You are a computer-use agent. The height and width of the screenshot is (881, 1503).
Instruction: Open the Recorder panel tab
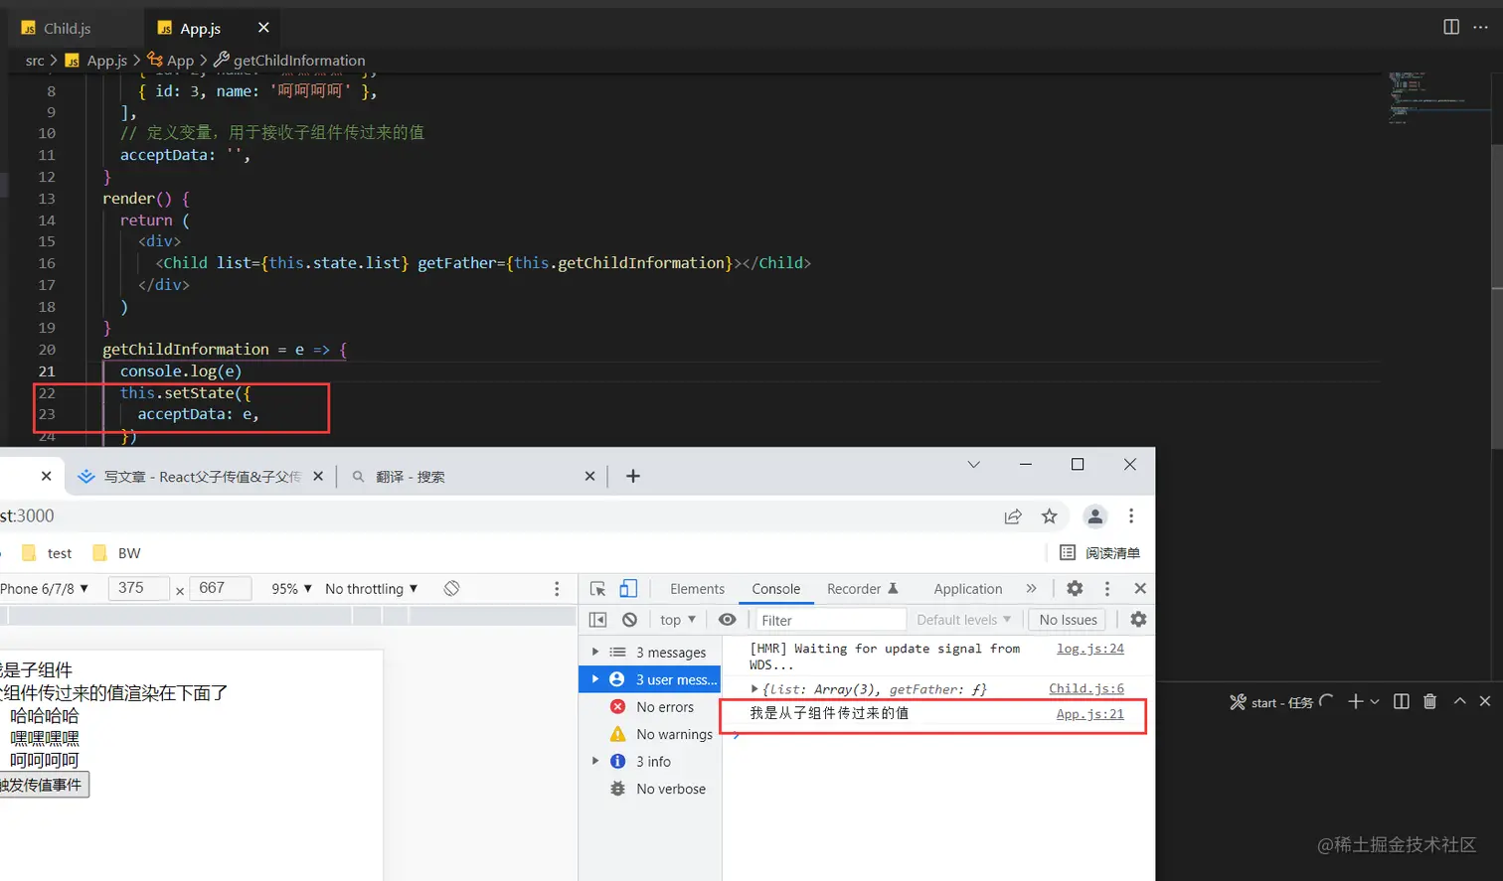[863, 589]
